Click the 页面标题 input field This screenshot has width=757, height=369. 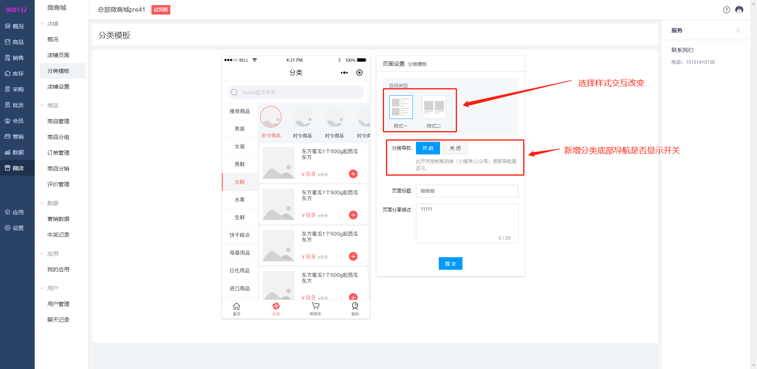point(467,191)
